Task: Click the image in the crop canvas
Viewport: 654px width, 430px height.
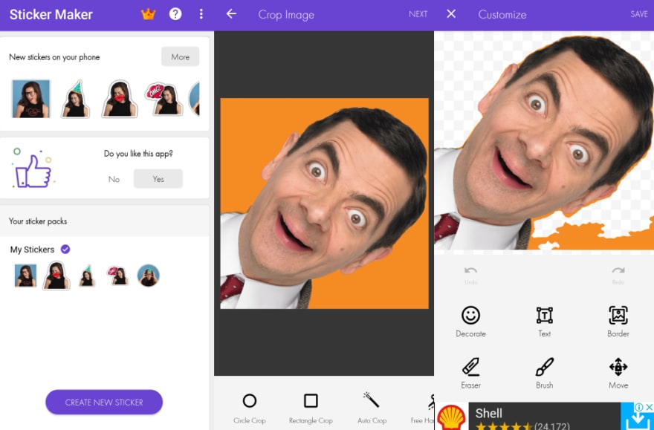Action: pyautogui.click(x=324, y=203)
